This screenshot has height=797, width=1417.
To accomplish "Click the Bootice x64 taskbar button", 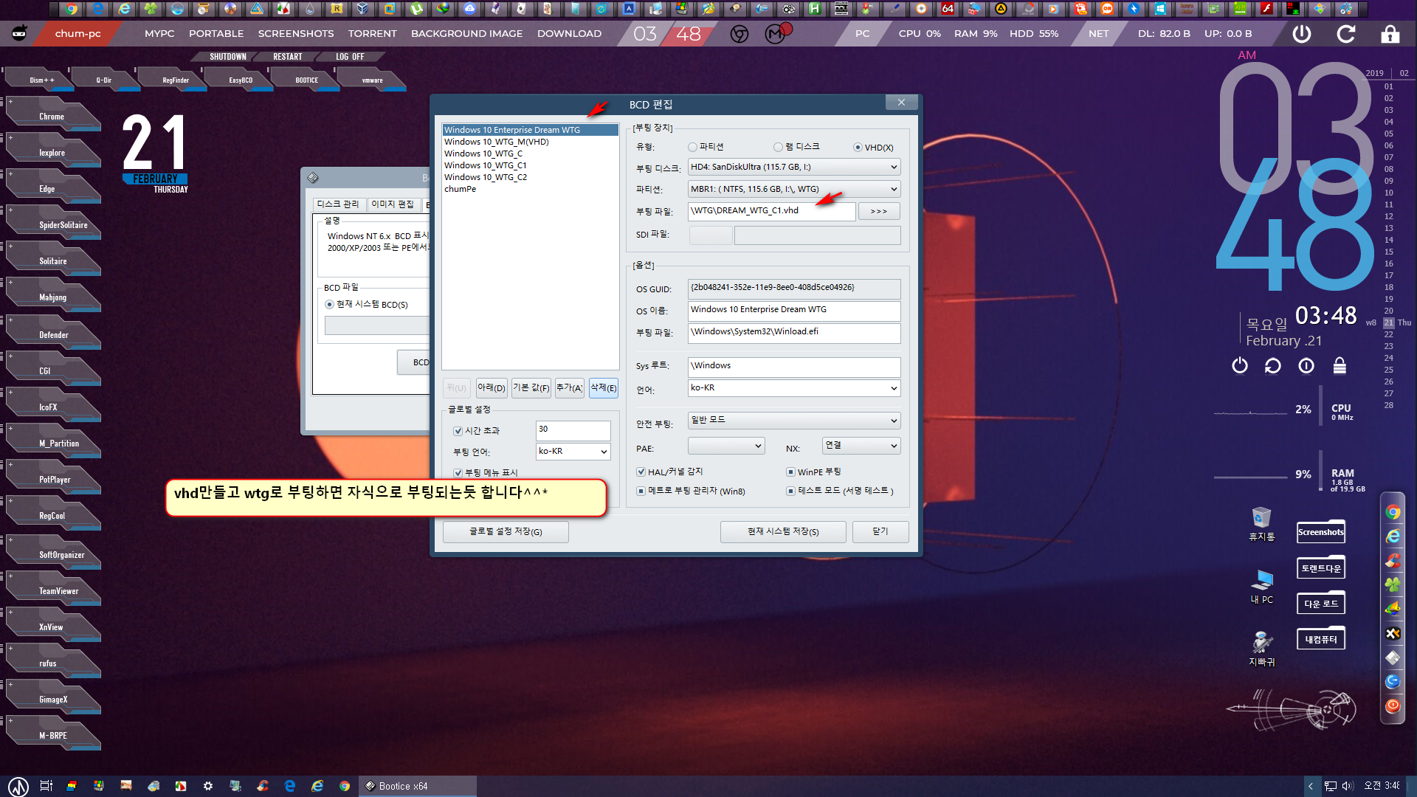I will 418,786.
